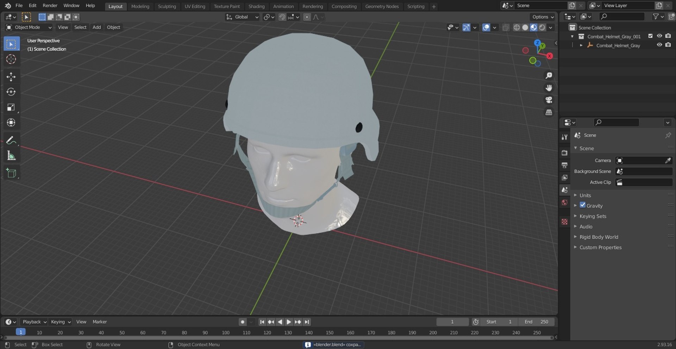
Task: Select the Add Cube tool
Action: (x=11, y=173)
